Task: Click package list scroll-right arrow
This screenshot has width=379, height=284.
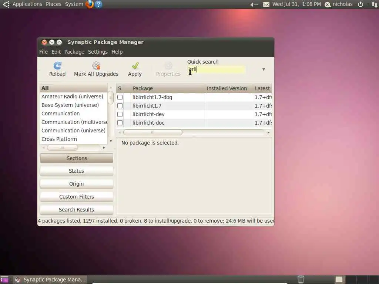Action: coord(268,133)
